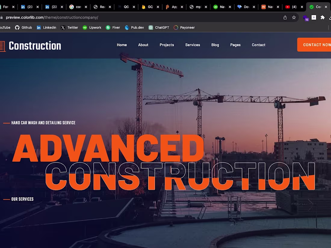Click the purple extension icon showing 15 notifications
The height and width of the screenshot is (248, 331).
click(305, 17)
